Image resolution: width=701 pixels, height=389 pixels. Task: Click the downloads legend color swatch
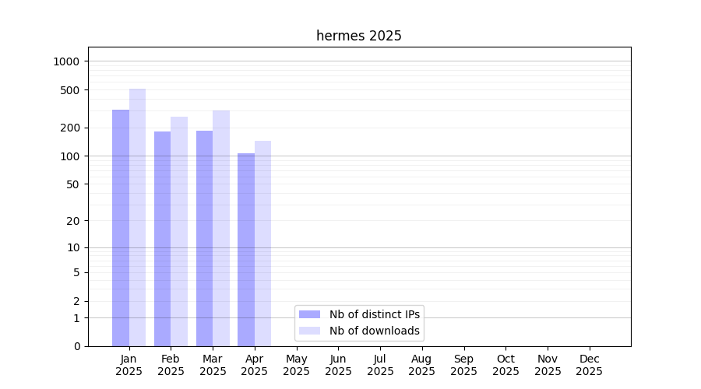tap(309, 331)
